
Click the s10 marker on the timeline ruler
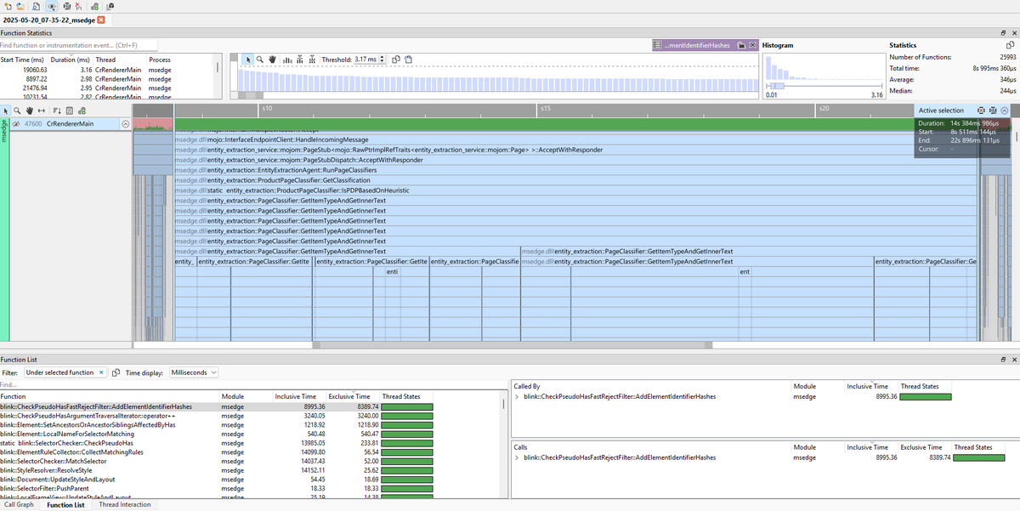tap(266, 110)
